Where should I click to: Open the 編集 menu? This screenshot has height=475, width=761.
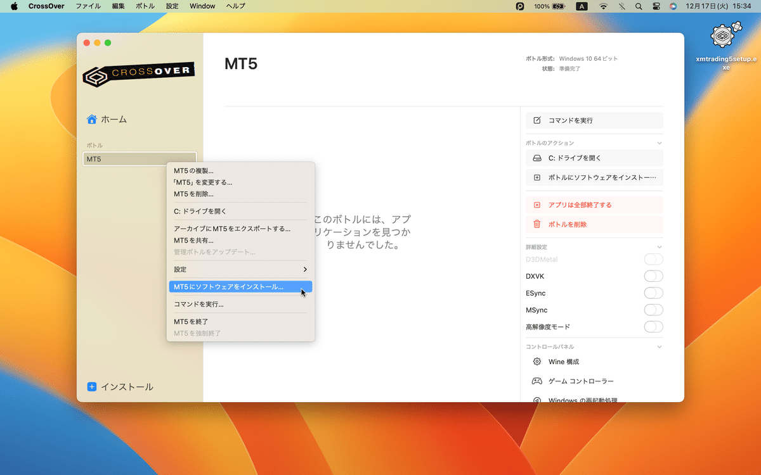point(118,6)
